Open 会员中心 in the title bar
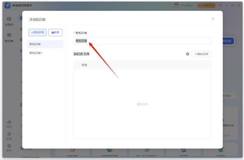This screenshot has width=244, height=160. [206, 6]
